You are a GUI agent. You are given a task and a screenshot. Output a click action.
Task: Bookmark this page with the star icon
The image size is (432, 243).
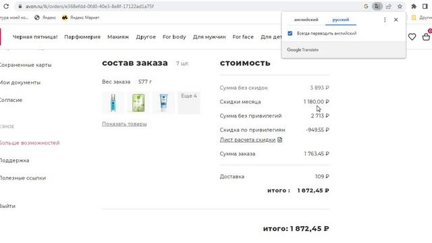[400, 6]
